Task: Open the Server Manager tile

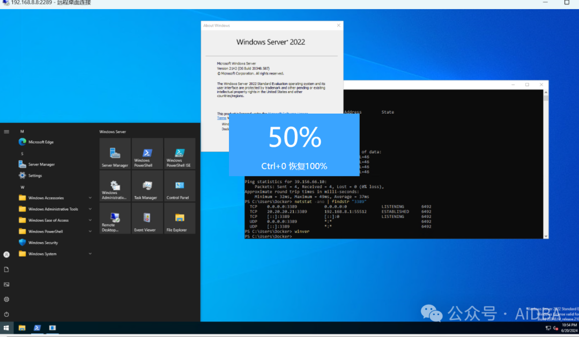Action: click(115, 154)
